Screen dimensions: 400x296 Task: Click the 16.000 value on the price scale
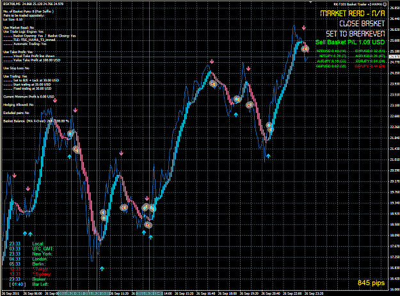click(395, 290)
